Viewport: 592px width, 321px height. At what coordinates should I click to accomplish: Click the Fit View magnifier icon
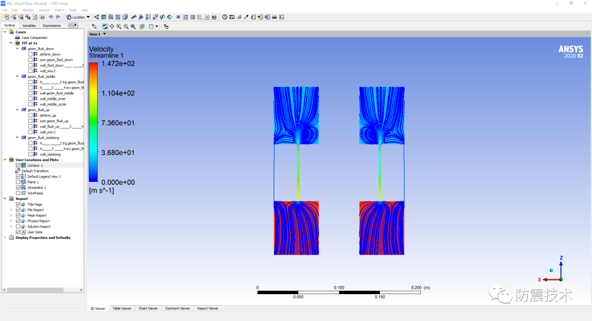133,26
